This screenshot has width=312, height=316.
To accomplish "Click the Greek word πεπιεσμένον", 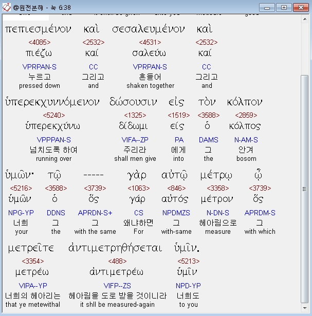I will (x=38, y=29).
